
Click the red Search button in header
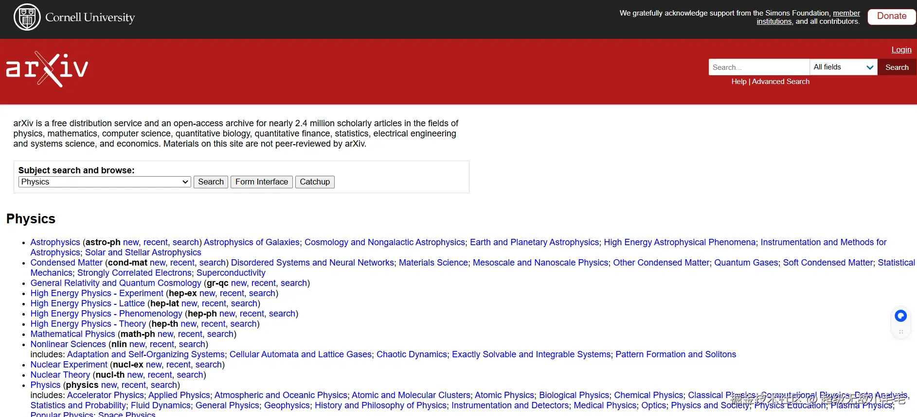click(897, 67)
